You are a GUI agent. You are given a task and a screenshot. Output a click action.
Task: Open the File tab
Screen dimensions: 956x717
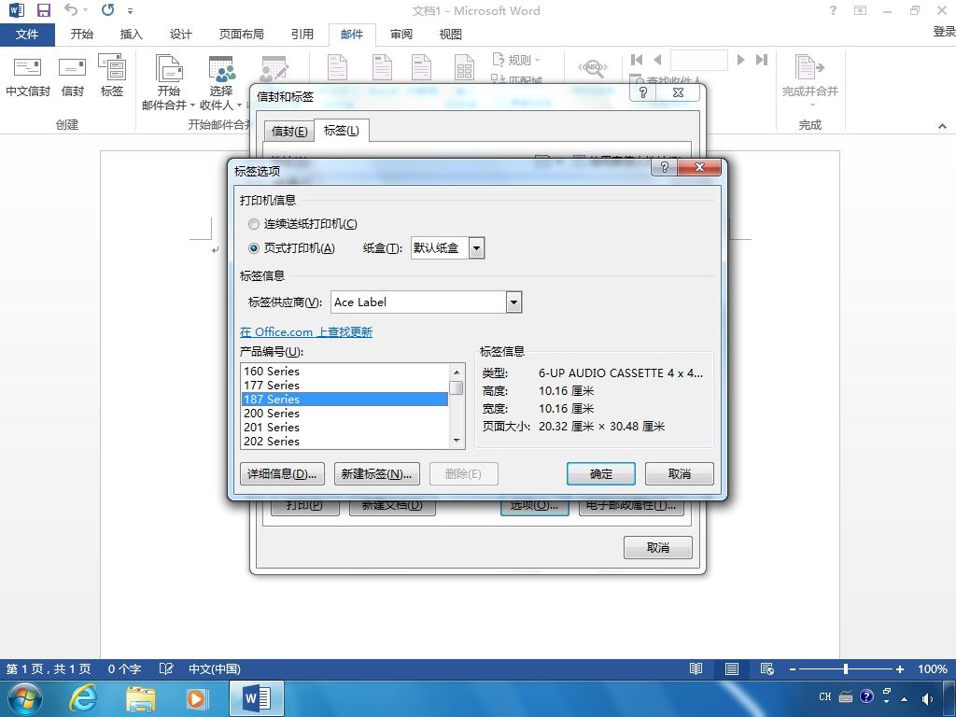[27, 35]
